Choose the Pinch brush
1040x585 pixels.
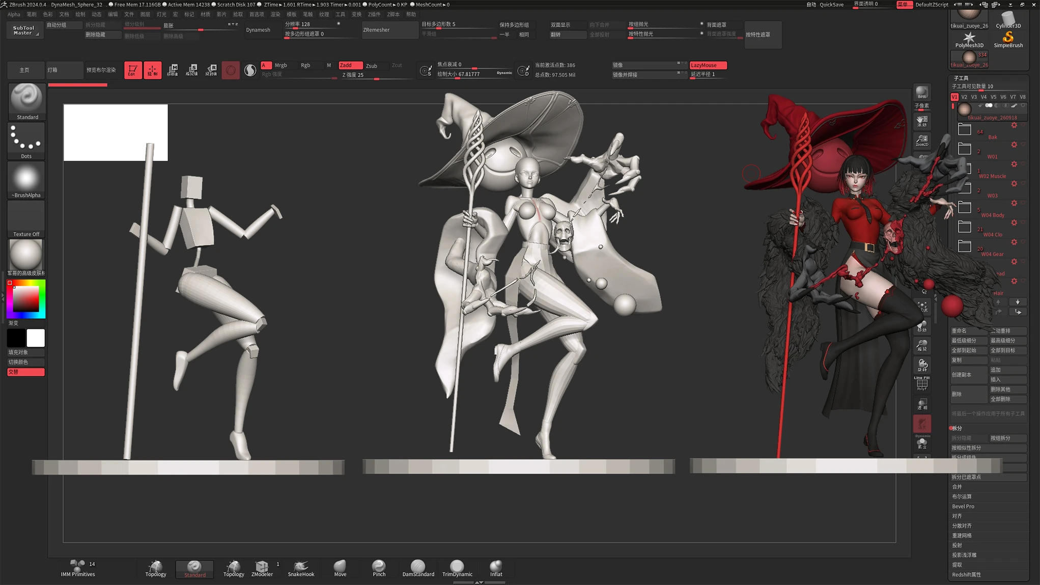379,569
